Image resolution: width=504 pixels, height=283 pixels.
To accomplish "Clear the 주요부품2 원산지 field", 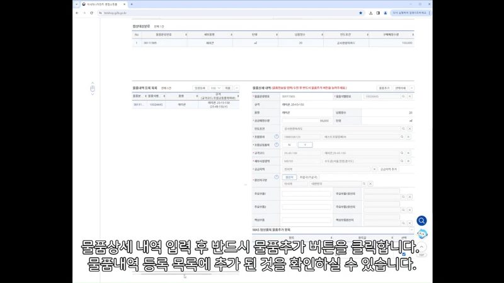I will 410,210.
